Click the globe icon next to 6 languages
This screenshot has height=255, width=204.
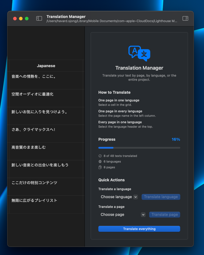pos(100,161)
